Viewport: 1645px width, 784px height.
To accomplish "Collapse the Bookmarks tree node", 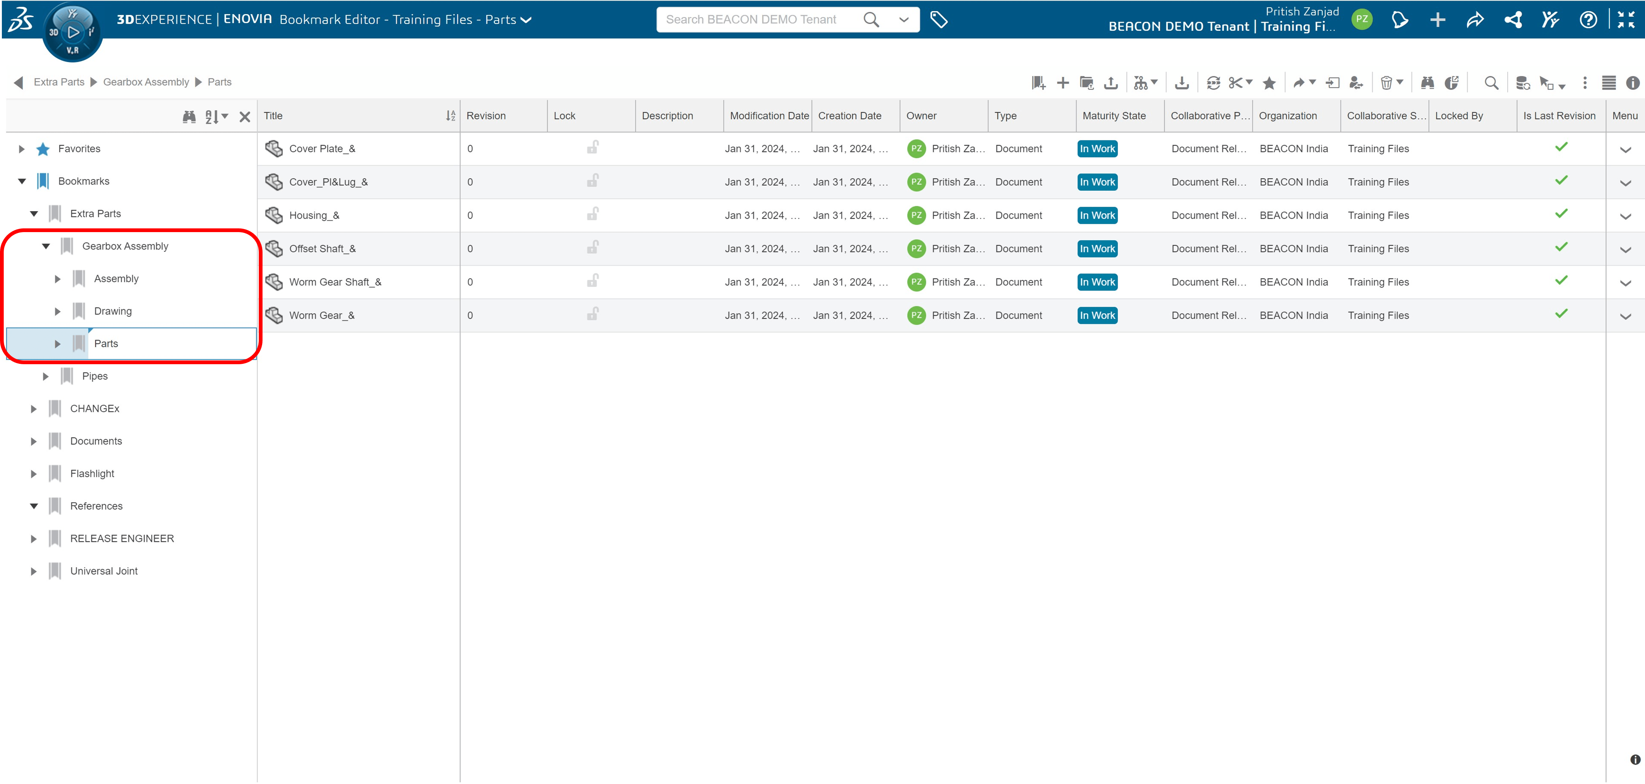I will tap(22, 182).
